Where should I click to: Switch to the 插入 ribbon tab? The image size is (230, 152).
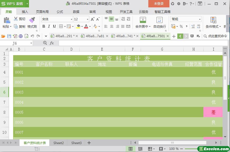(25, 12)
